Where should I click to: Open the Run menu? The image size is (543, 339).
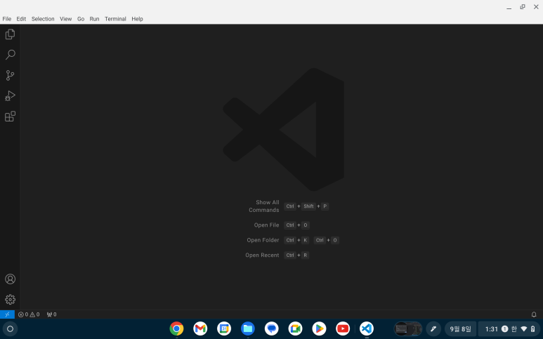pos(94,19)
